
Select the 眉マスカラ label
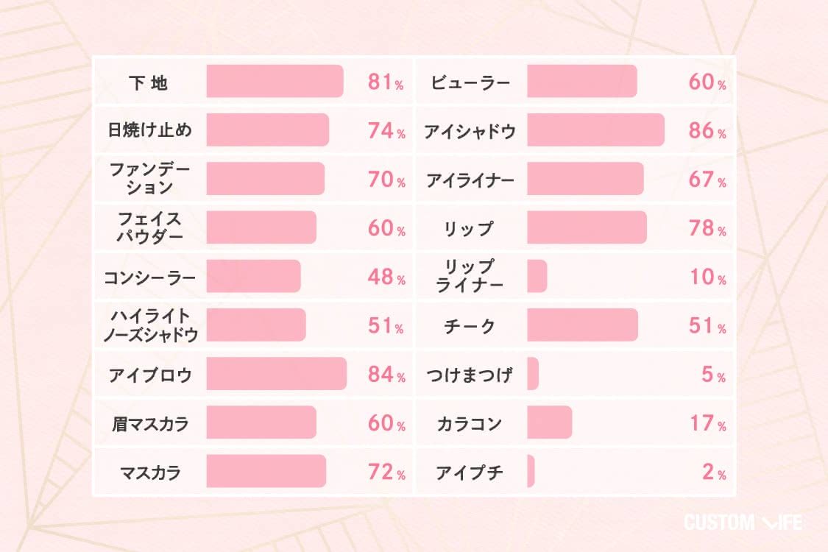click(150, 424)
